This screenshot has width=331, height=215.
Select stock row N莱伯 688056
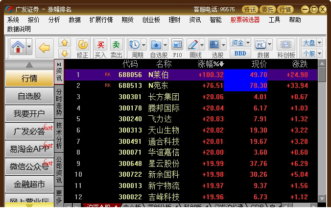point(191,75)
